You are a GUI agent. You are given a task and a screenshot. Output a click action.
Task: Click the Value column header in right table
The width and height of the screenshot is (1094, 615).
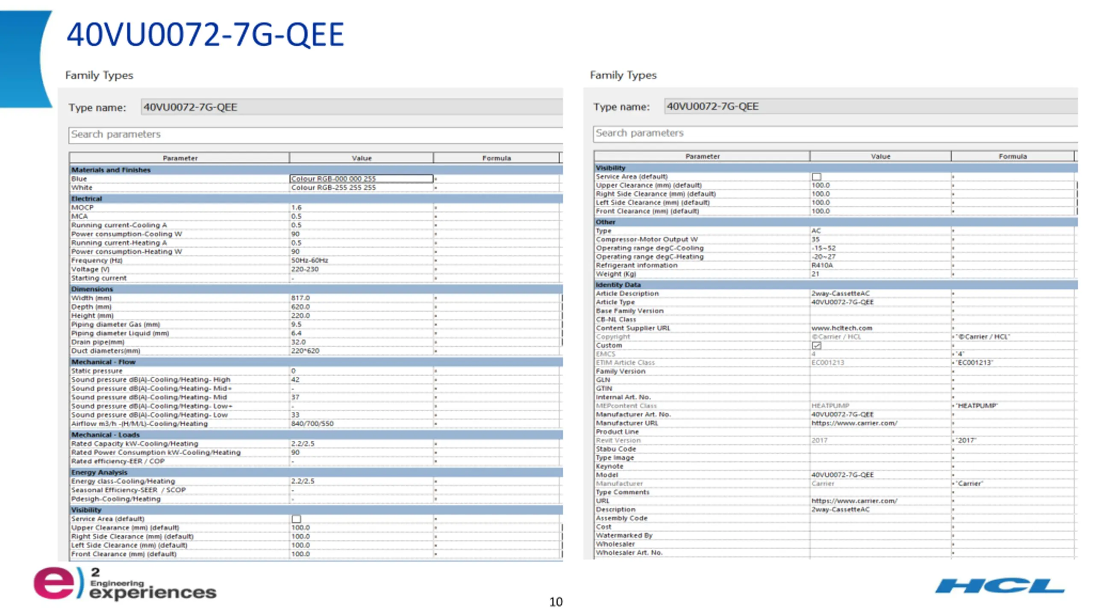[x=880, y=156]
